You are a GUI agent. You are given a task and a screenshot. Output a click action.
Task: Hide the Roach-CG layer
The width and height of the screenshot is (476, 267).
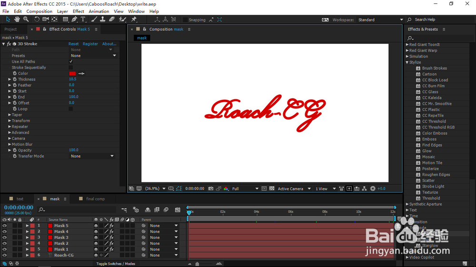coord(4,255)
